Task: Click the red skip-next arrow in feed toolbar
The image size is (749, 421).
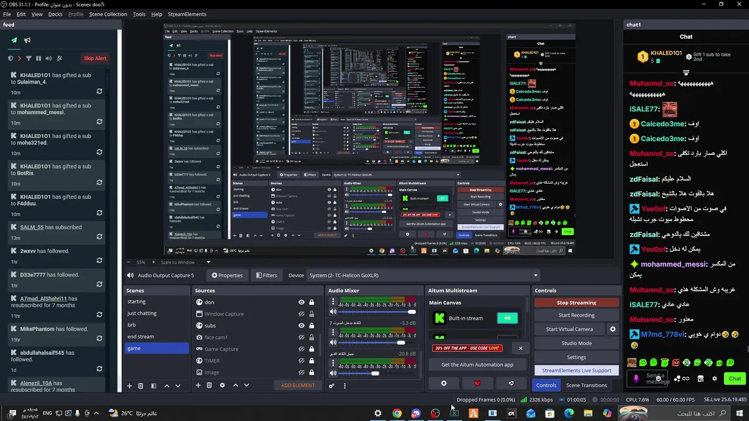Action: click(x=19, y=58)
